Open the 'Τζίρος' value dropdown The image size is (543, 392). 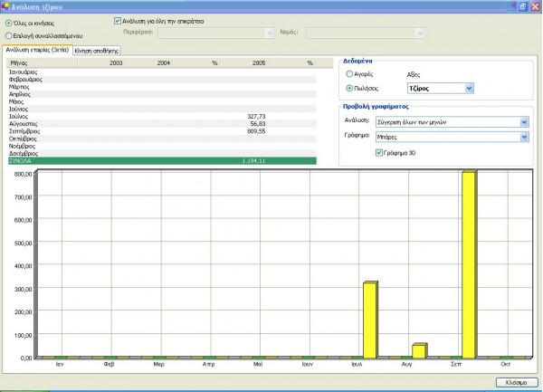[440, 89]
